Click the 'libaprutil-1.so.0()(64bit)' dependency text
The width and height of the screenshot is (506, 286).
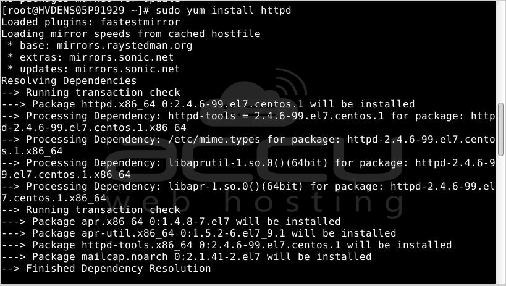tap(248, 163)
